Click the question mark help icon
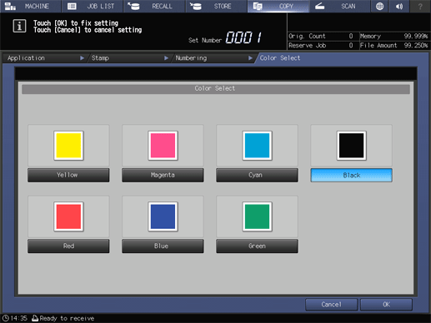Screen dimensions: 431x323 (x=420, y=6)
